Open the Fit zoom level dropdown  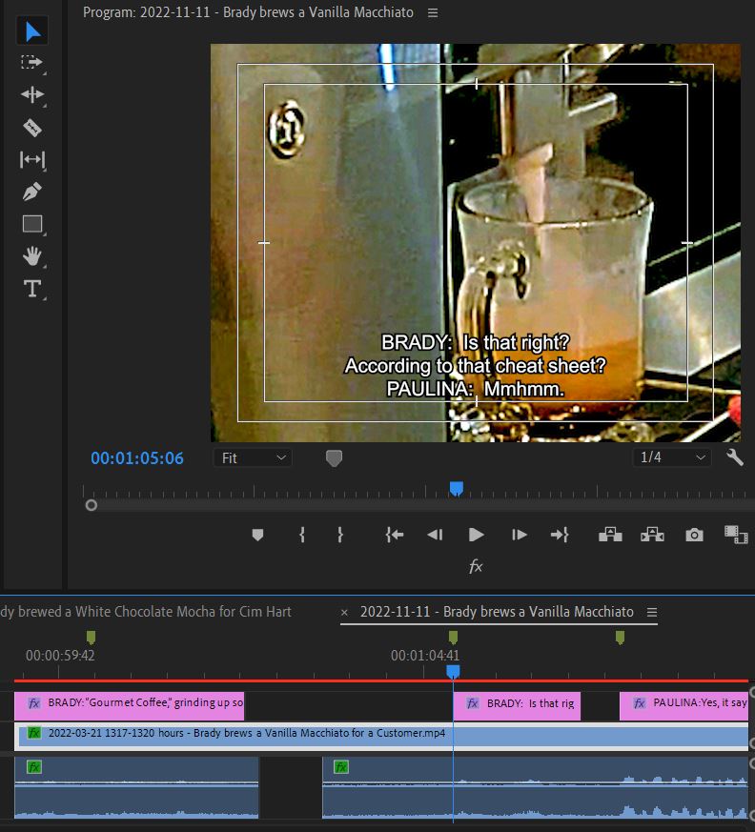(x=253, y=457)
